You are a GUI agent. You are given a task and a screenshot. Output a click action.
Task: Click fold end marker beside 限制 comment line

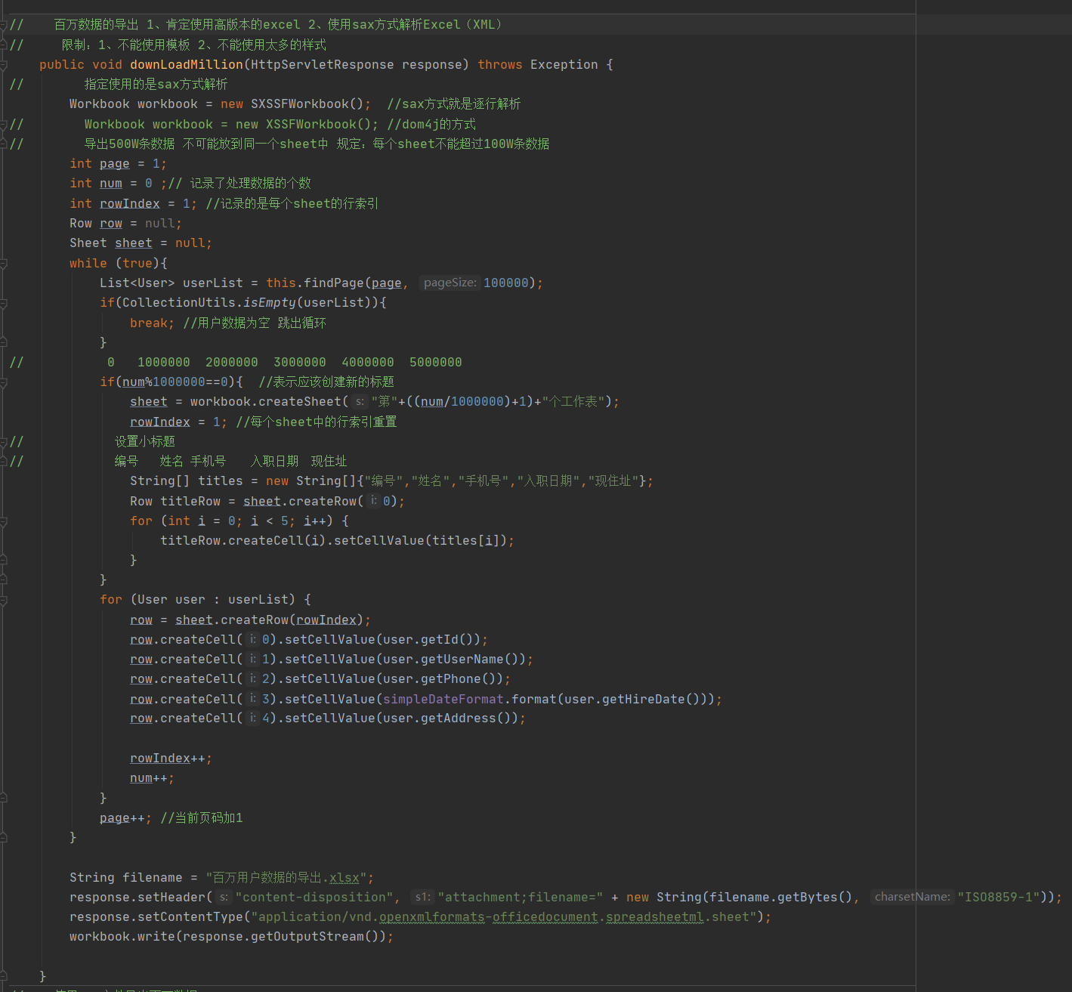click(x=3, y=45)
